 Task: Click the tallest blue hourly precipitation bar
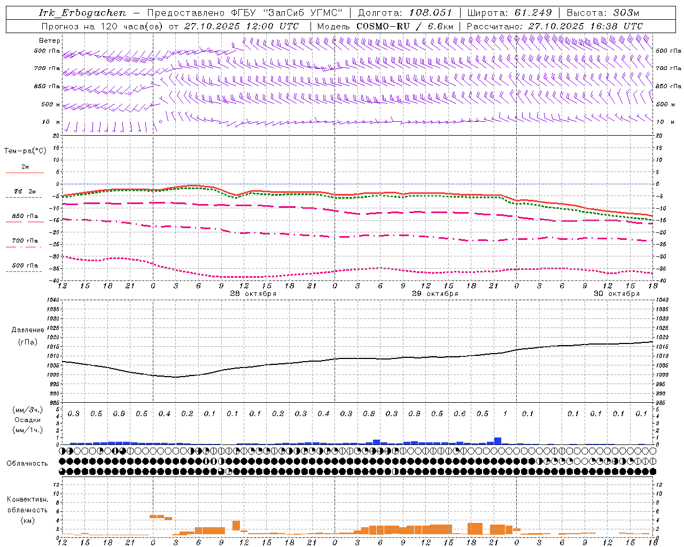coord(498,441)
